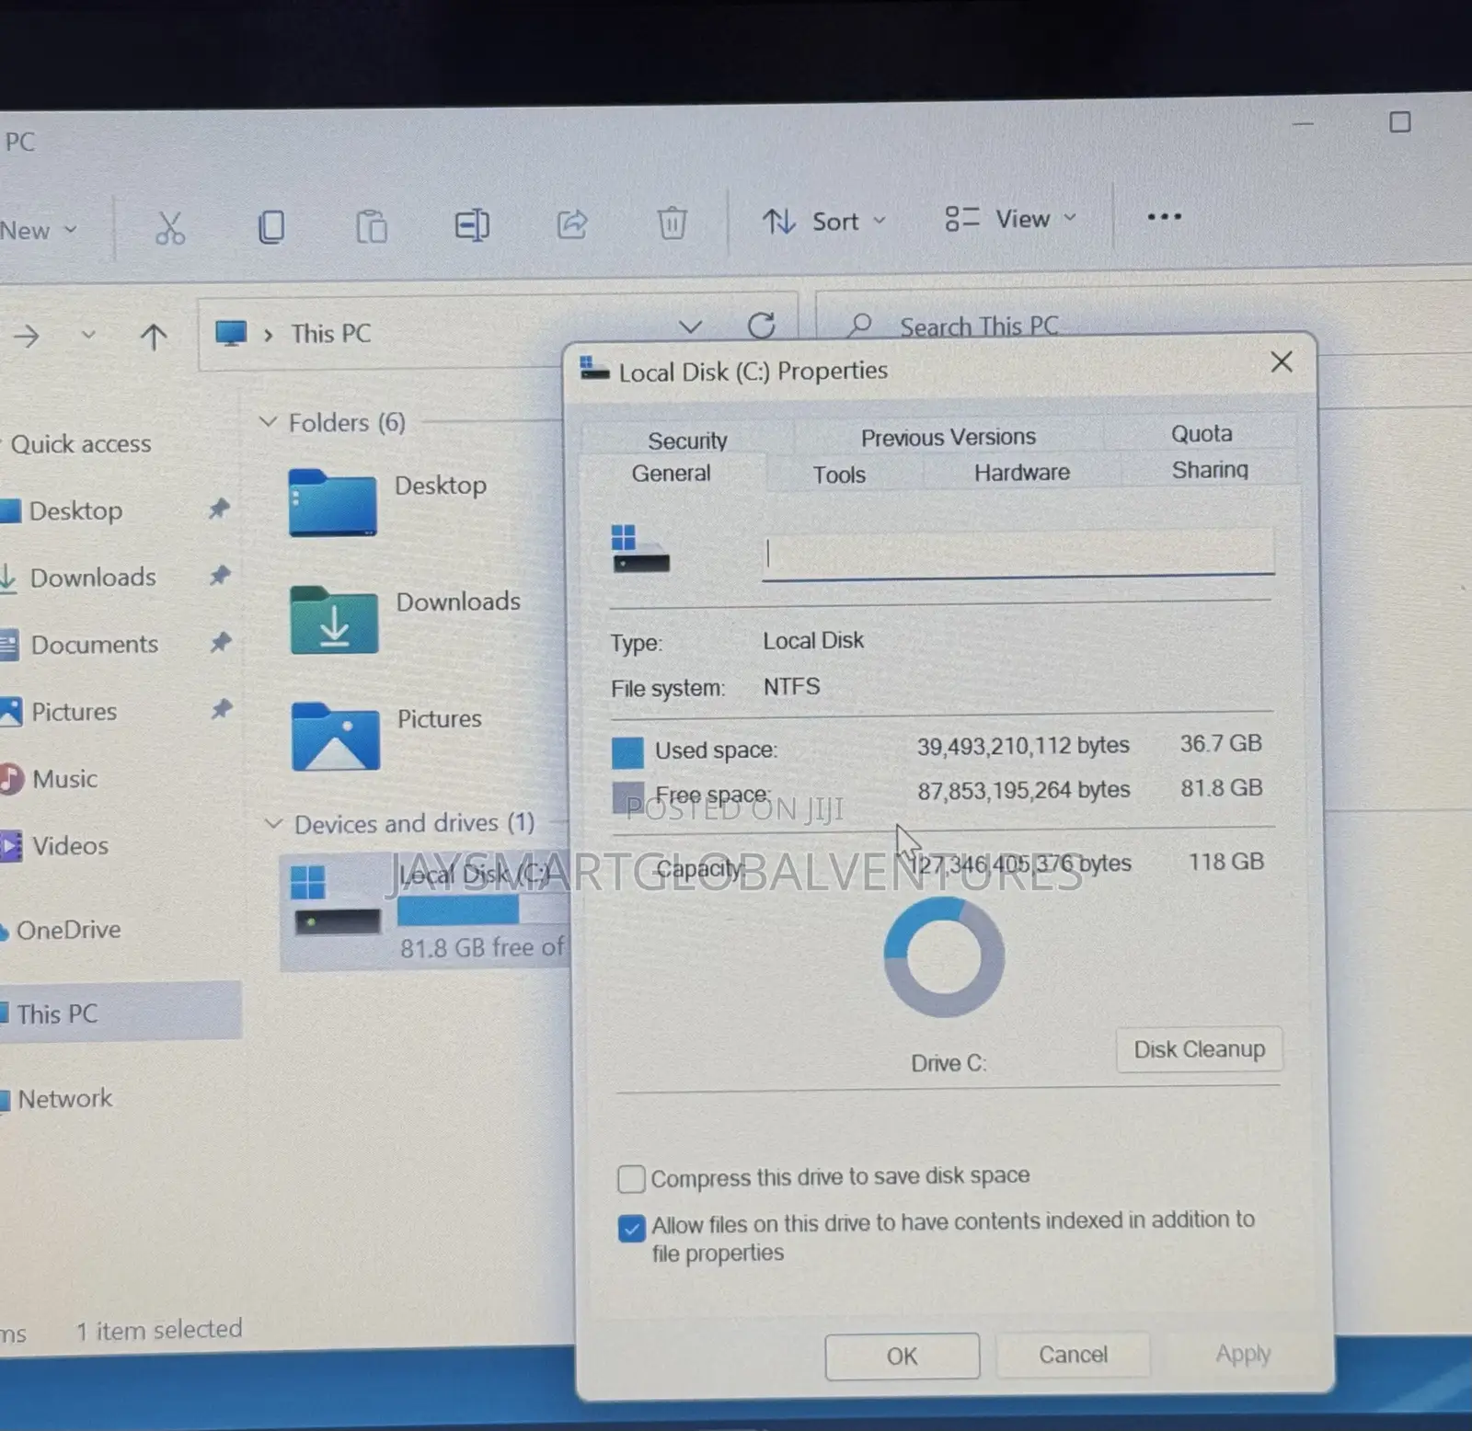The height and width of the screenshot is (1431, 1472).
Task: Close the Local Disk Properties dialog
Action: pyautogui.click(x=1282, y=361)
